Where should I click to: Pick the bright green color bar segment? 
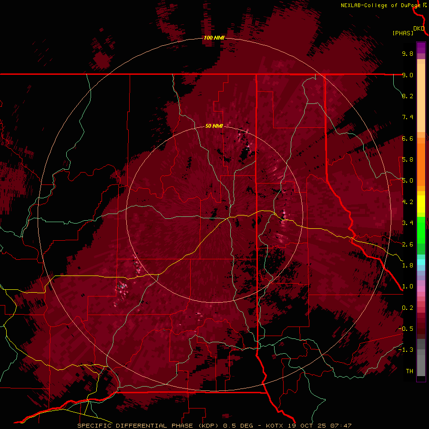(x=421, y=230)
